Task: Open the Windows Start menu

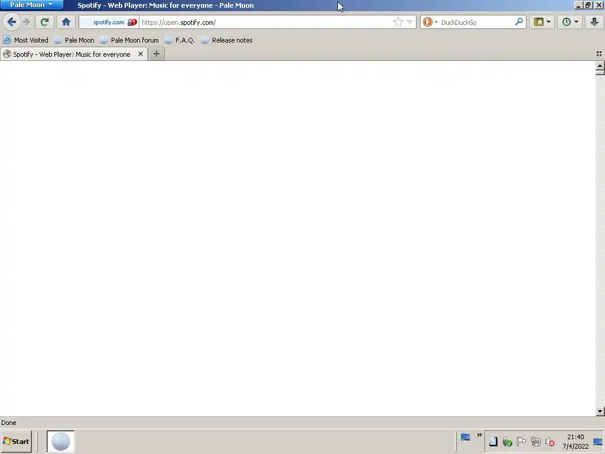Action: click(16, 441)
